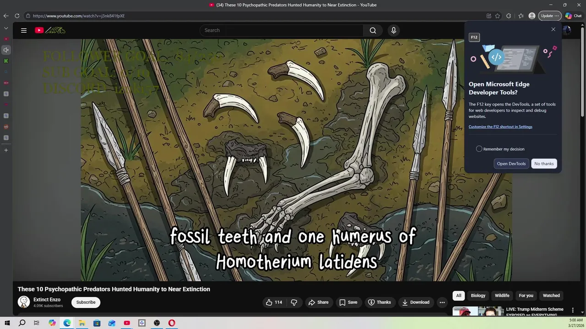Click the Extinct Enzo channel name
Screen dimensions: 586x329
[47, 300]
